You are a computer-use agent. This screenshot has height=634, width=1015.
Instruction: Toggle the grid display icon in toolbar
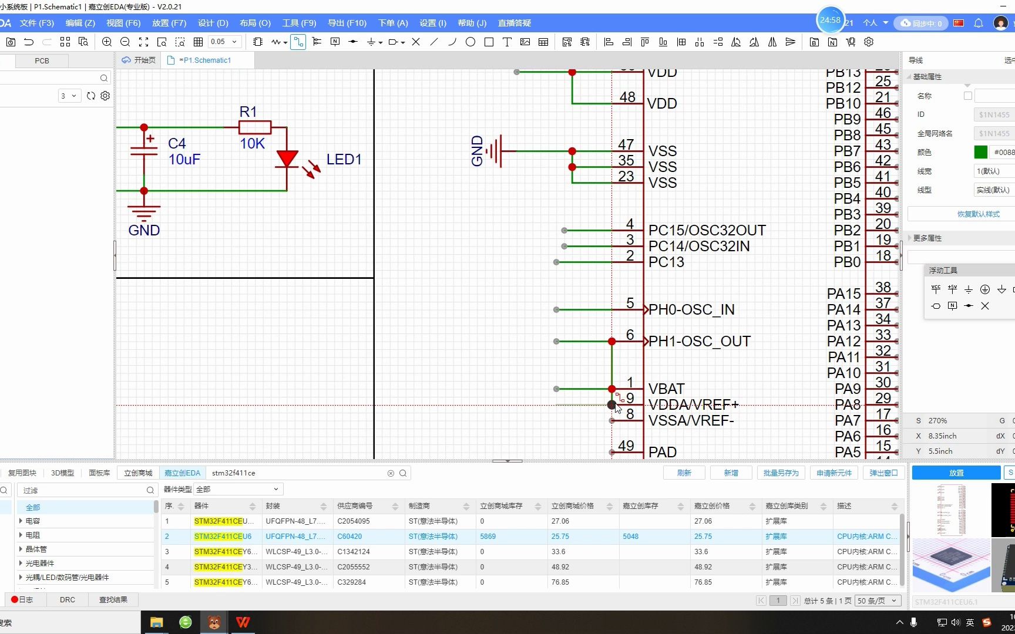(198, 42)
